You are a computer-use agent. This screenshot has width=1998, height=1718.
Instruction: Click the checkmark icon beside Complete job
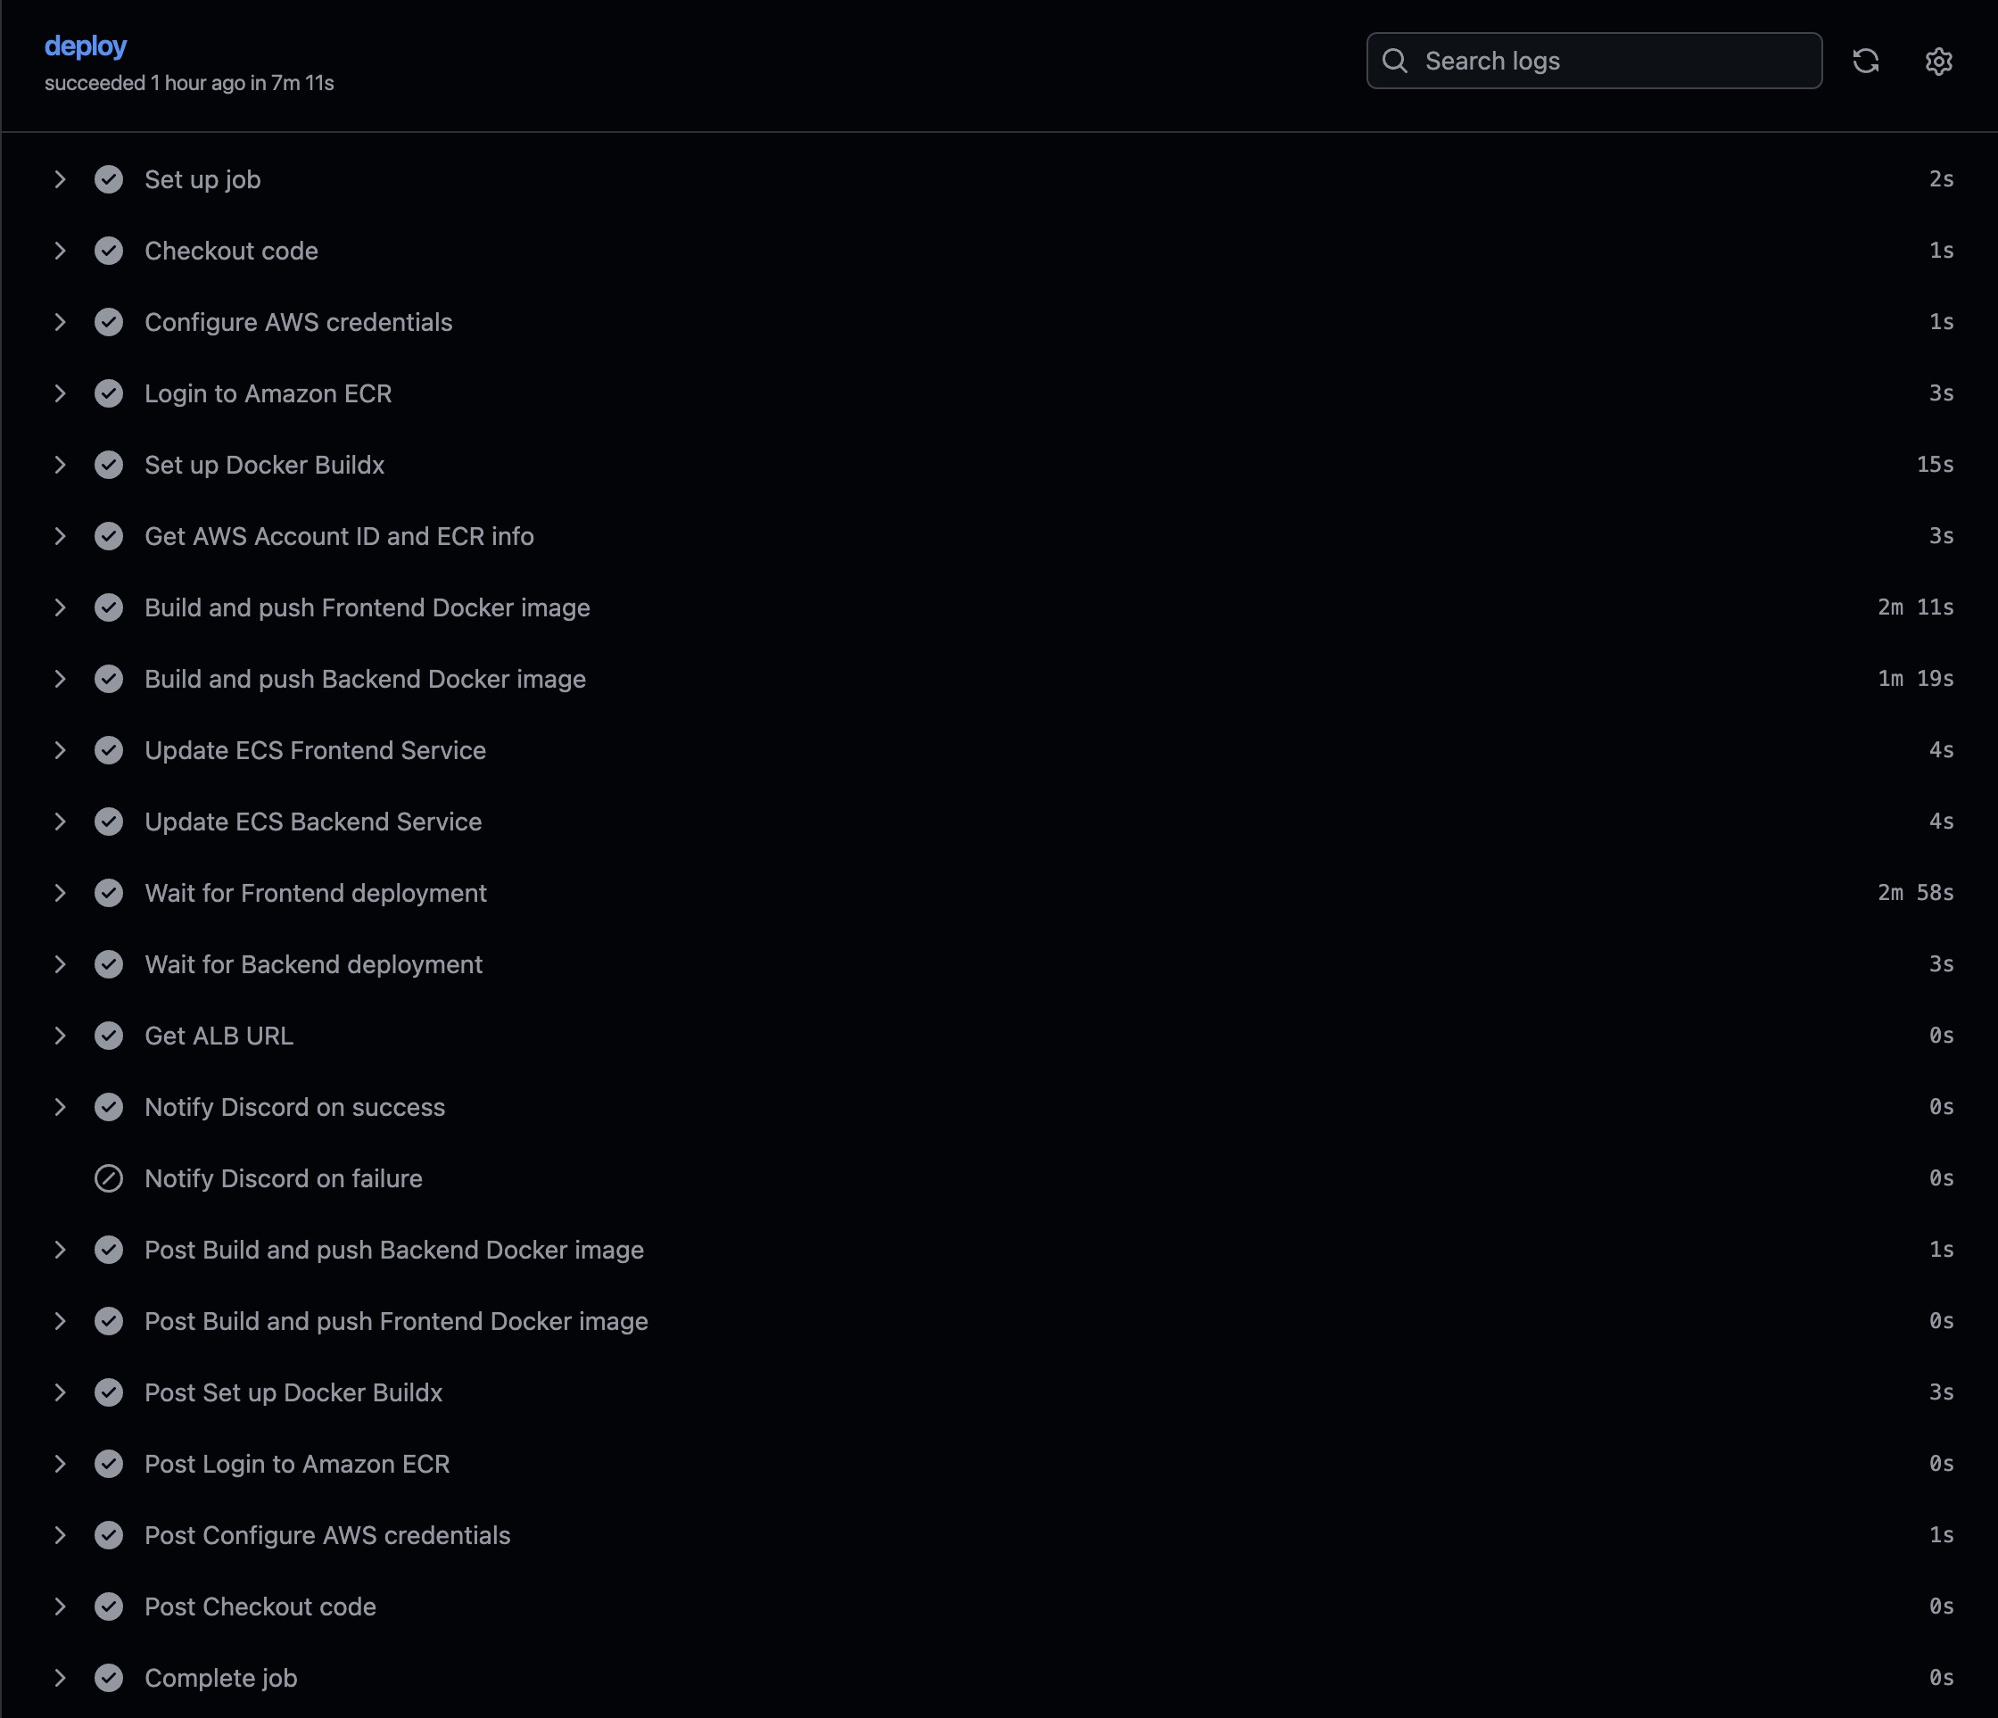[x=109, y=1678]
